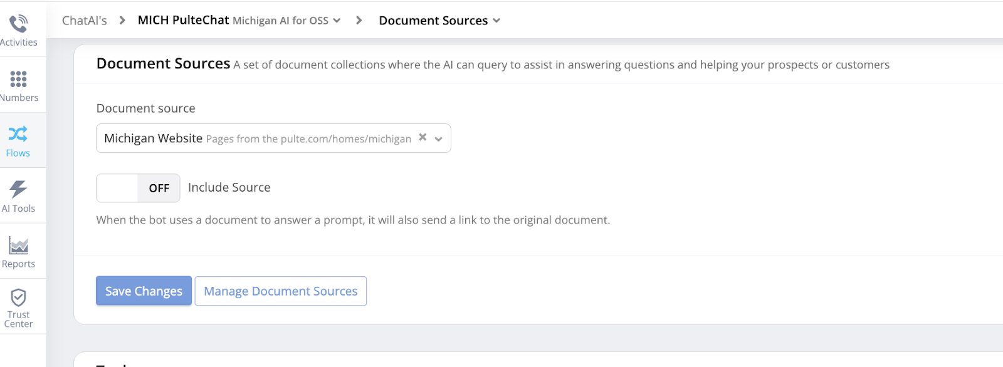Click the Michigan Website source field
The width and height of the screenshot is (1003, 367).
coord(257,138)
